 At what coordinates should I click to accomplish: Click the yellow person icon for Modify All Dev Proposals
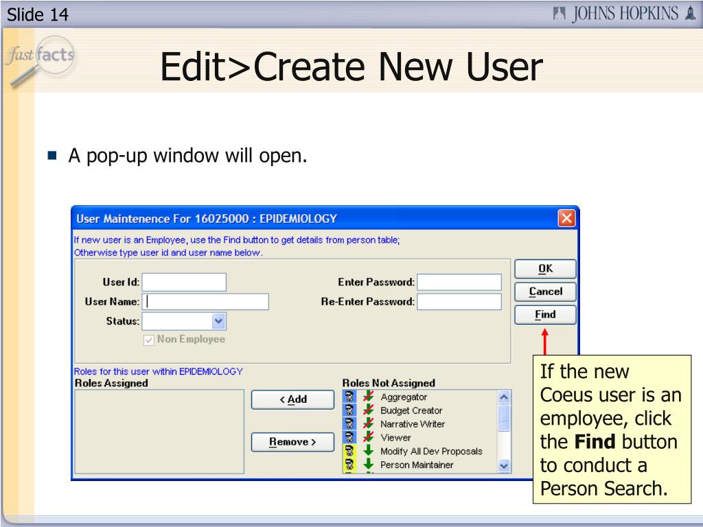click(x=349, y=451)
